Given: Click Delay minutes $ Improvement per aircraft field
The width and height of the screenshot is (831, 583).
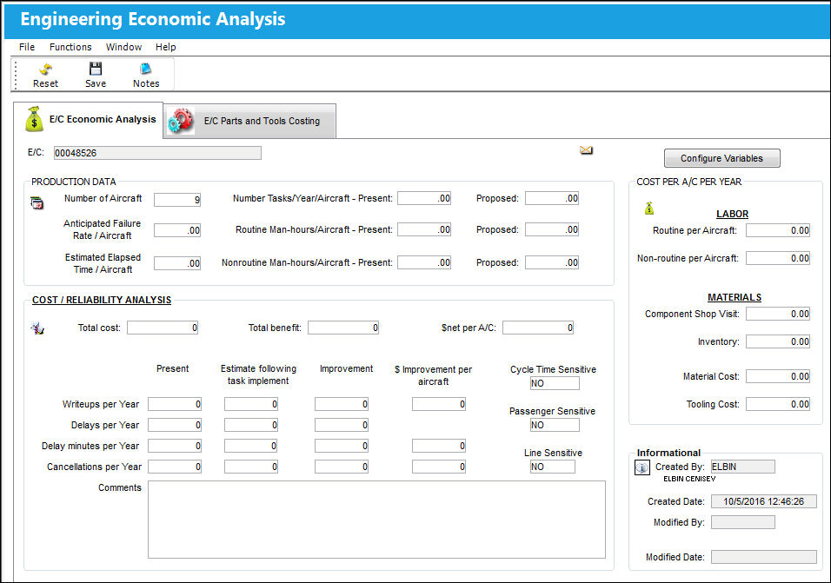Looking at the screenshot, I should click(439, 447).
